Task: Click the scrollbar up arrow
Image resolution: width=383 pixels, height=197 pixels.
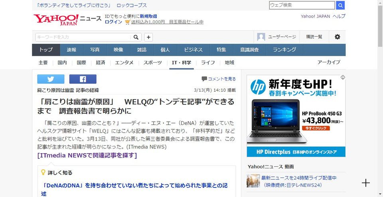Action: point(380,2)
